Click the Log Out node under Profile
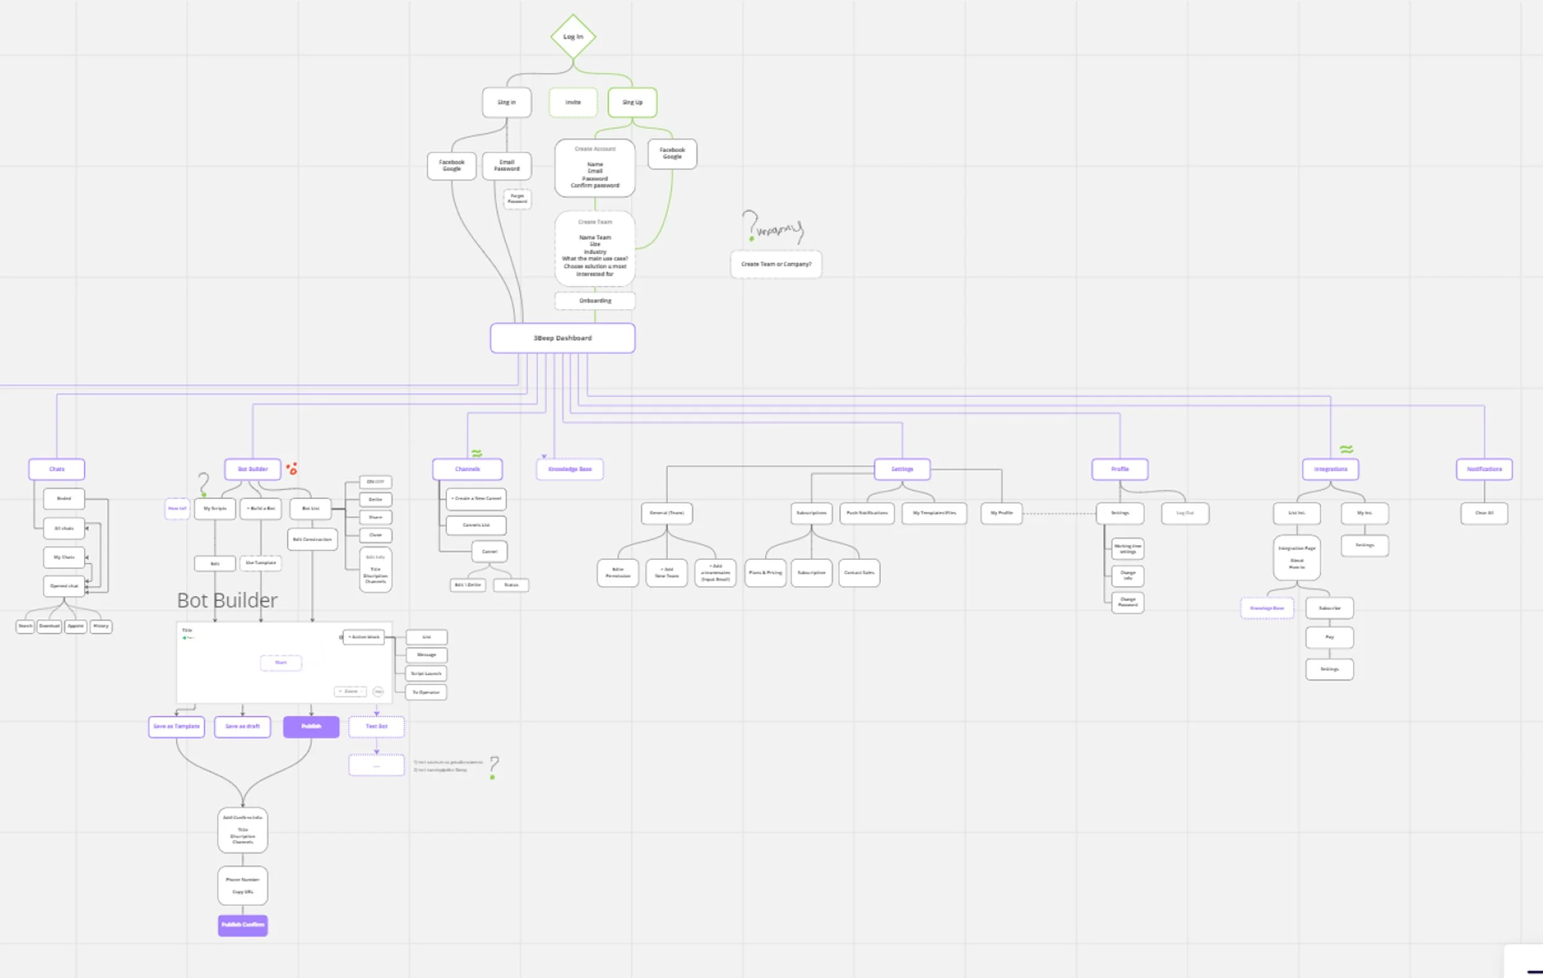1543x978 pixels. click(x=1185, y=513)
